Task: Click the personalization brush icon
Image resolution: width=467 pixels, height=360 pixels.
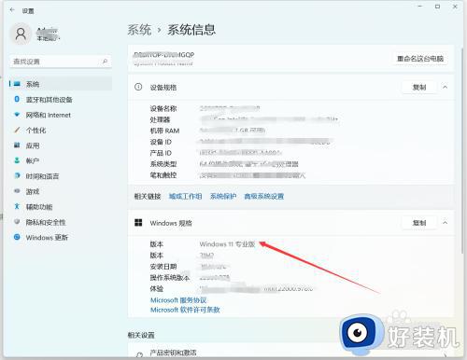Action: coord(17,130)
